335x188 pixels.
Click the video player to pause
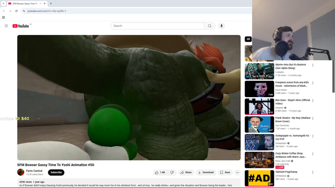tap(129, 98)
